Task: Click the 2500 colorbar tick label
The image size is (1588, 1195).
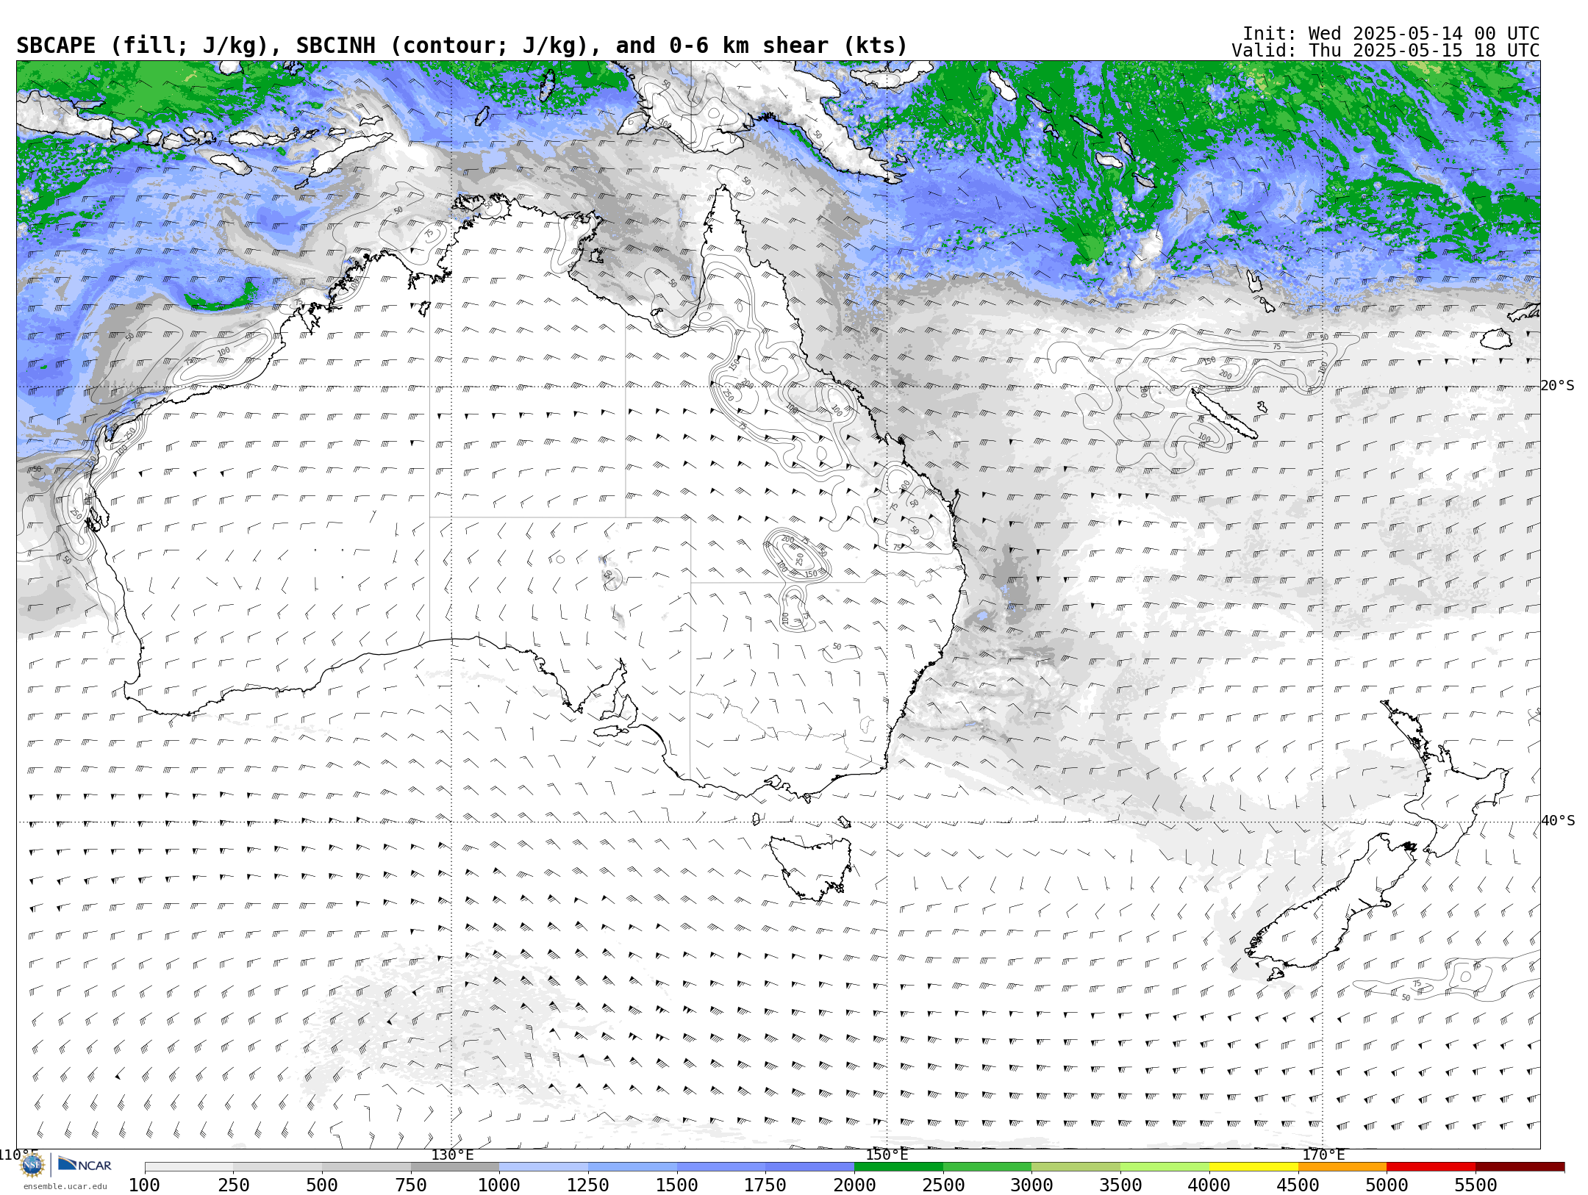Action: point(943,1185)
